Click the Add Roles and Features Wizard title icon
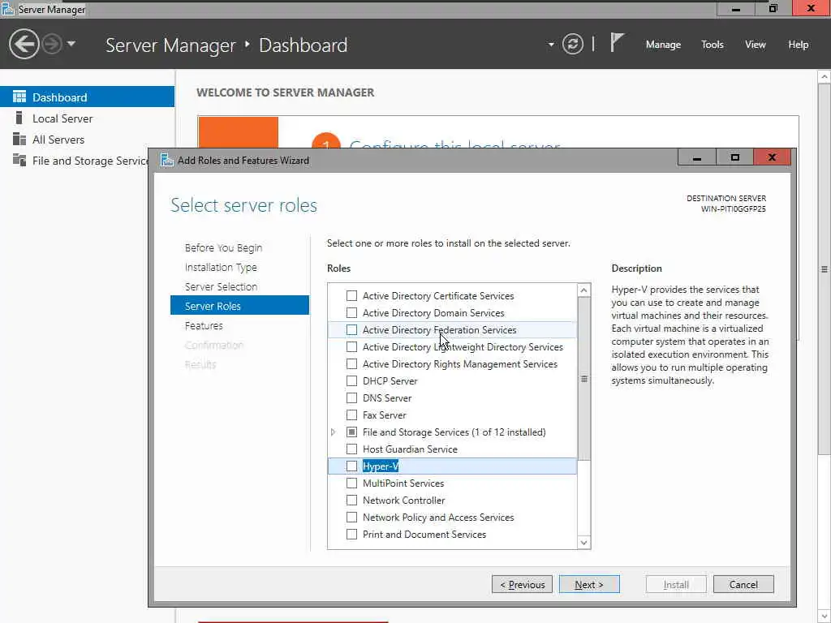The height and width of the screenshot is (623, 831). click(167, 160)
